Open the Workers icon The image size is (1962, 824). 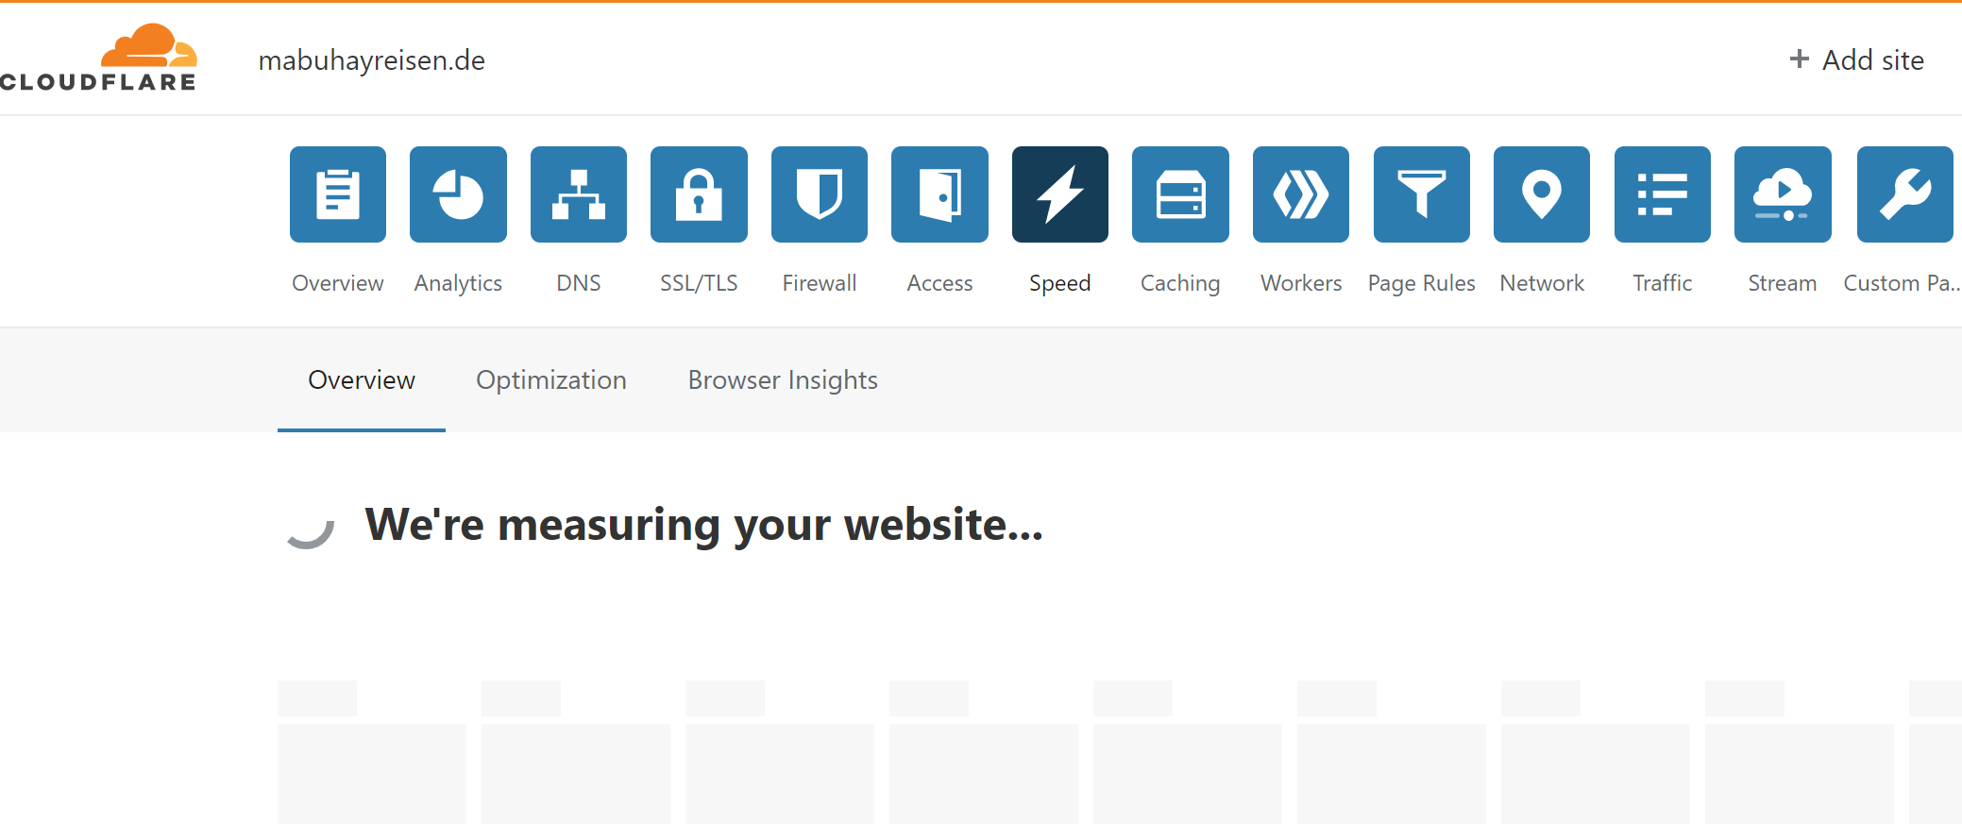point(1301,194)
